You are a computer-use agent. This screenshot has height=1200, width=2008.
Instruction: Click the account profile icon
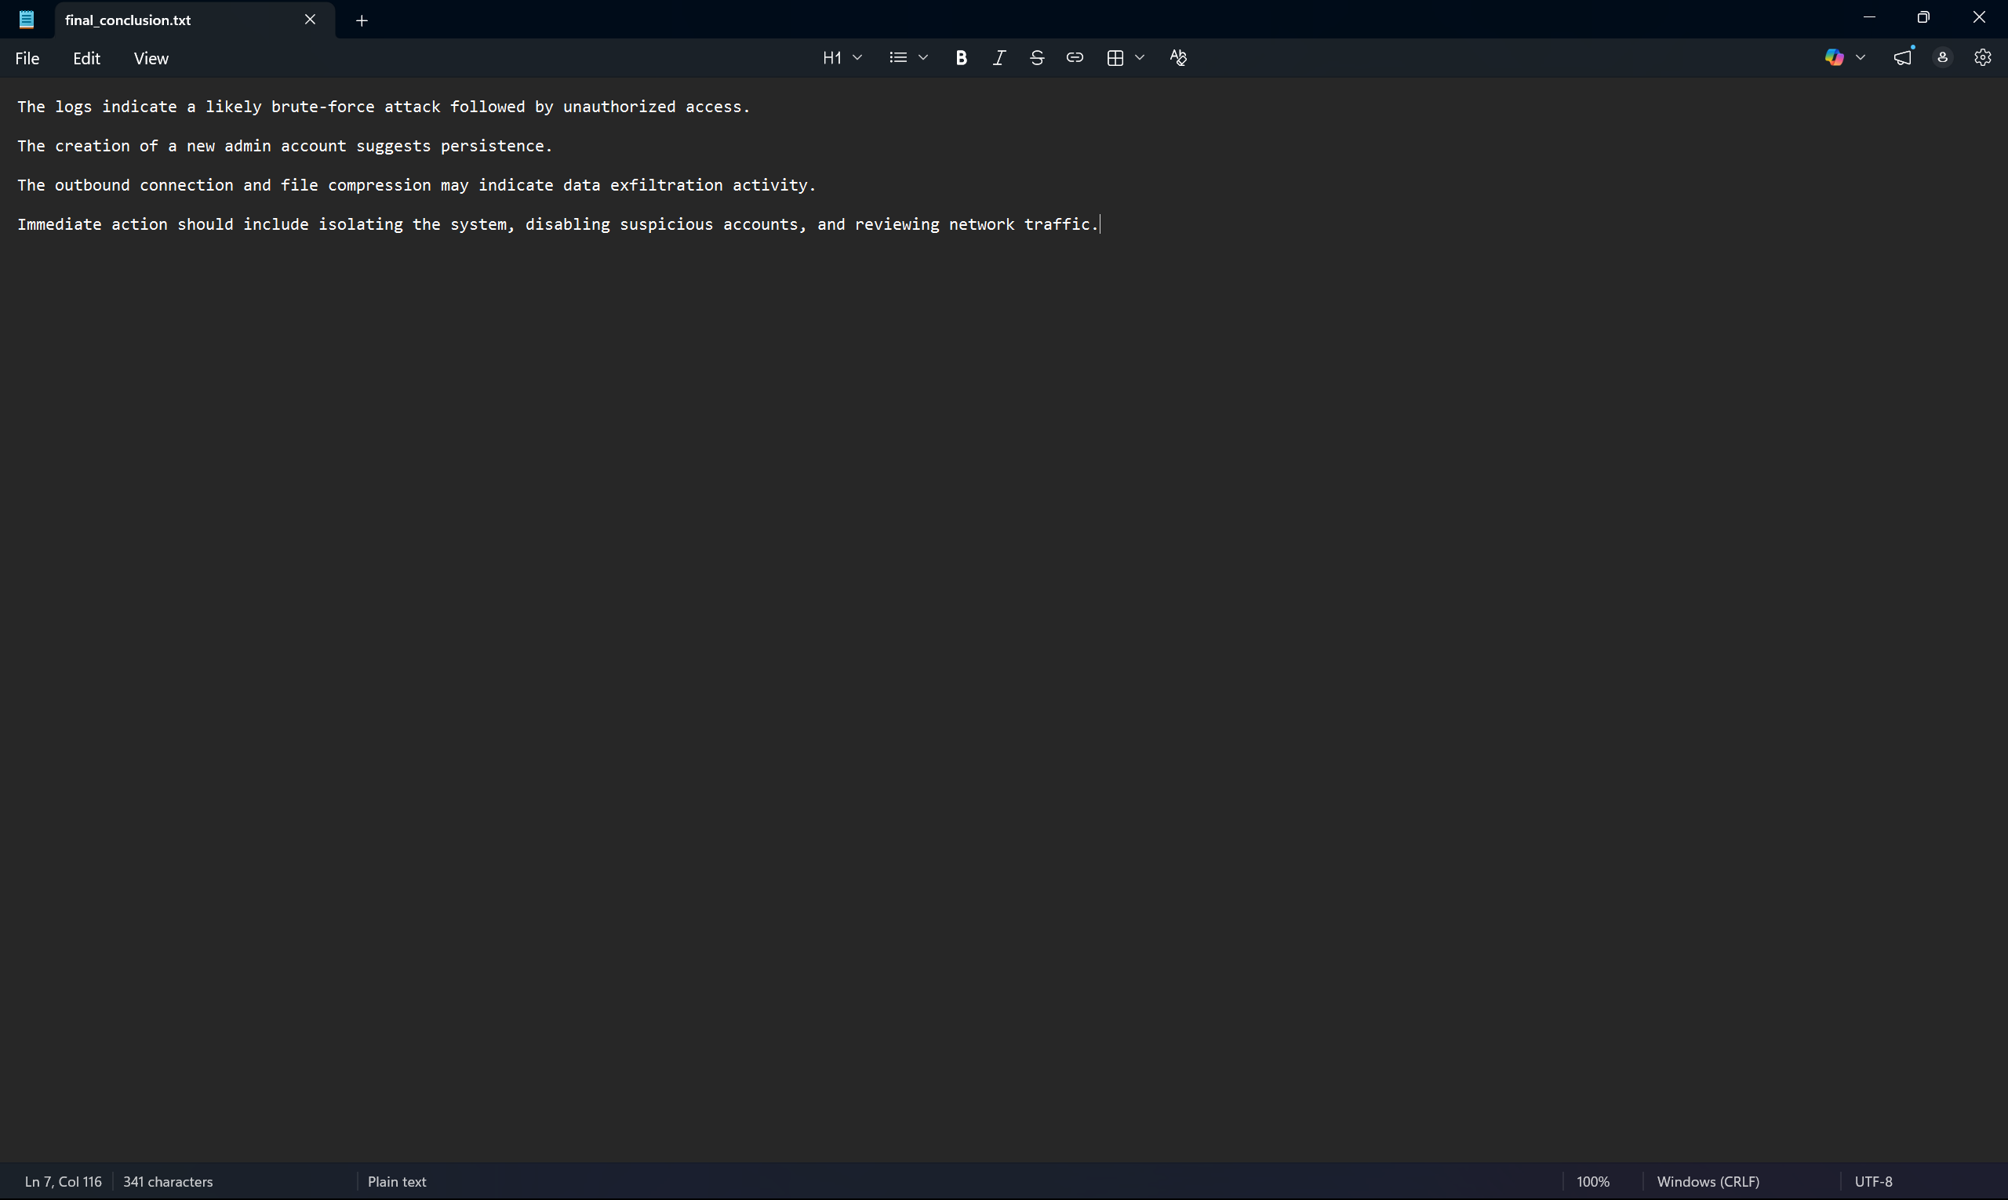tap(1942, 57)
